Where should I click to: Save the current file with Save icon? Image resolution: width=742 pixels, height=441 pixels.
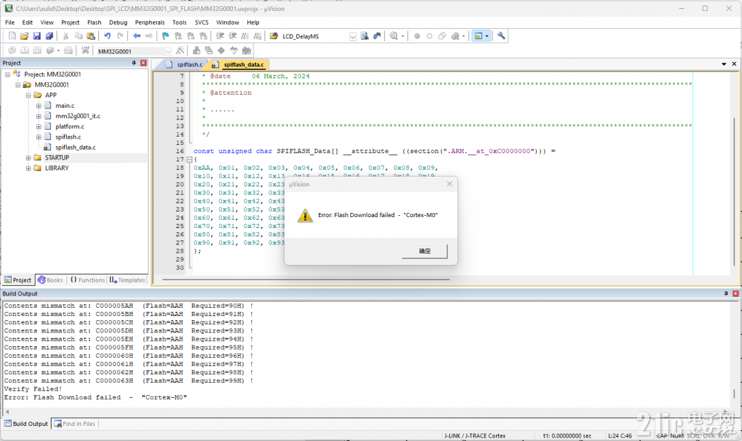click(x=37, y=36)
